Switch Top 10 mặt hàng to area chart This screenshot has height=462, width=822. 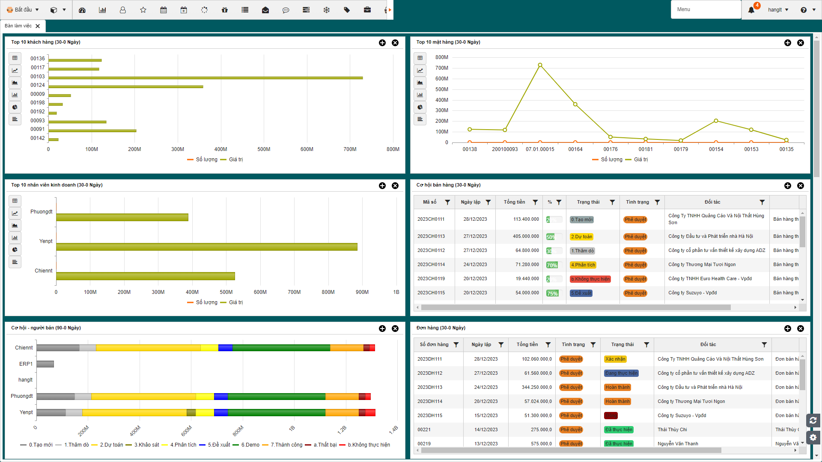420,83
